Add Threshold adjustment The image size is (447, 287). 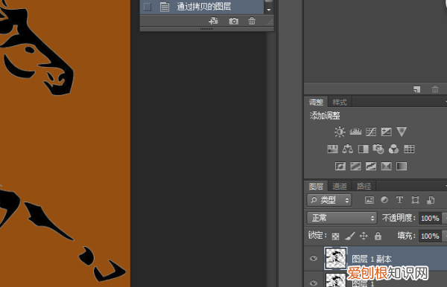pyautogui.click(x=371, y=166)
